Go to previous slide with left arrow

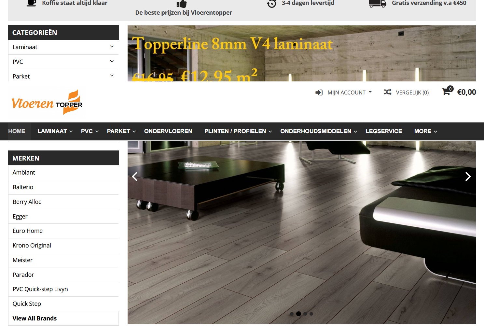pos(135,177)
